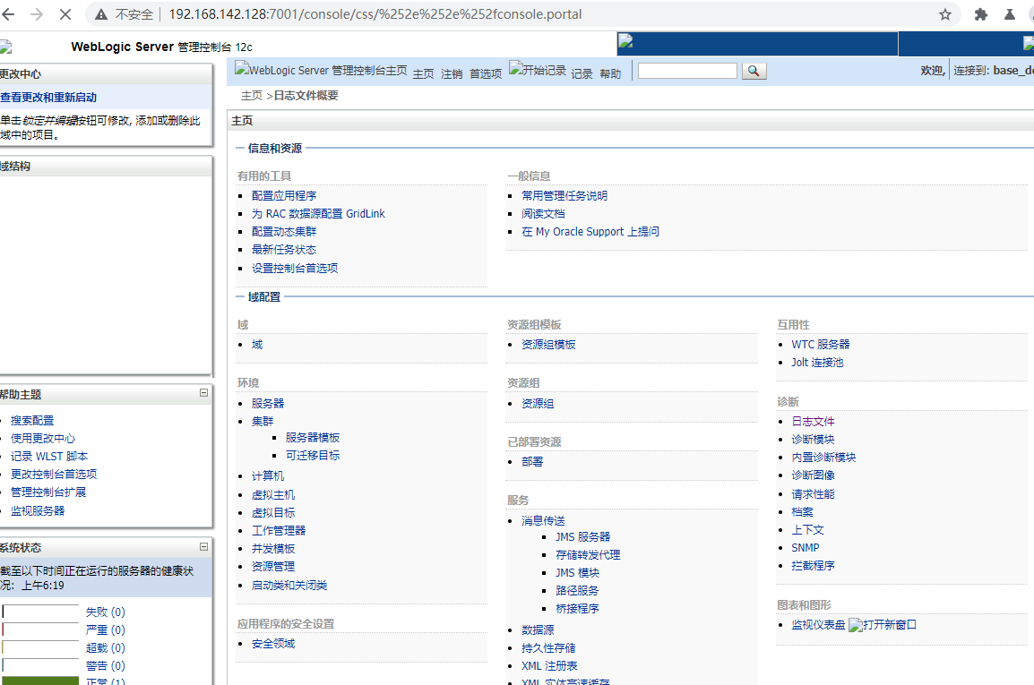Screen dimensions: 1034x685
Task: Open the SNMP link
Action: (x=806, y=548)
